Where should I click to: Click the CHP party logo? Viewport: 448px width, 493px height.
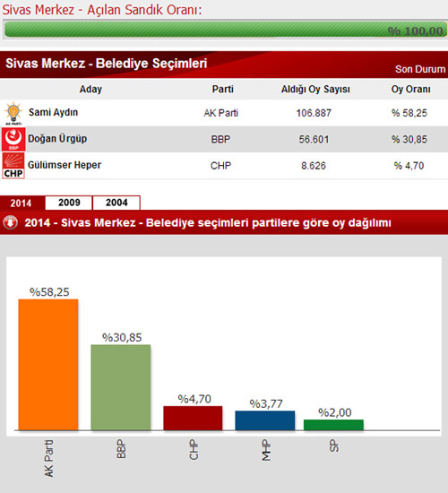point(13,166)
